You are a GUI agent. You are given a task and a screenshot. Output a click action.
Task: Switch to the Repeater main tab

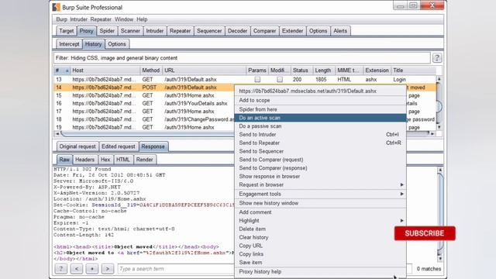(180, 31)
